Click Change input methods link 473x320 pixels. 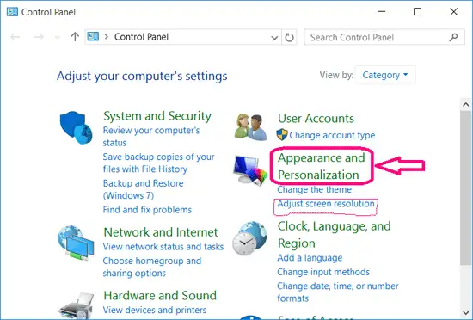[x=323, y=272]
